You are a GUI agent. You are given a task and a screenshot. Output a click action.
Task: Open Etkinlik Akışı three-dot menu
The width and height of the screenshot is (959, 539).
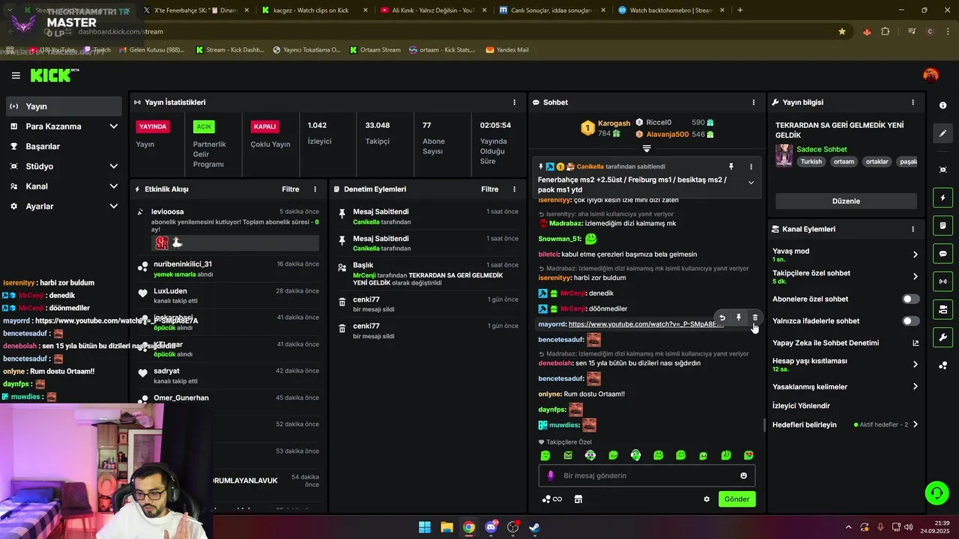pyautogui.click(x=315, y=189)
